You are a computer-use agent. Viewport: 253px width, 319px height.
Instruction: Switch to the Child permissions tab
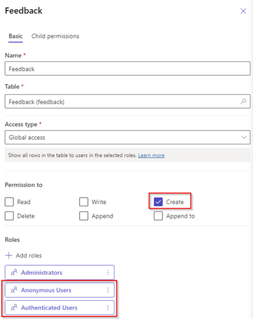pyautogui.click(x=55, y=36)
